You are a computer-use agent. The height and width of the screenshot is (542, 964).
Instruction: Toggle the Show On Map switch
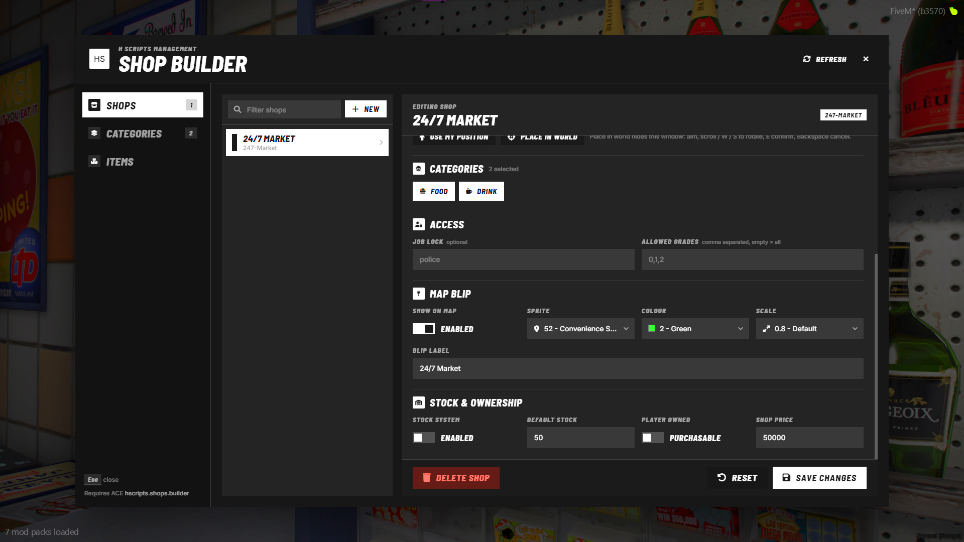[x=424, y=329]
